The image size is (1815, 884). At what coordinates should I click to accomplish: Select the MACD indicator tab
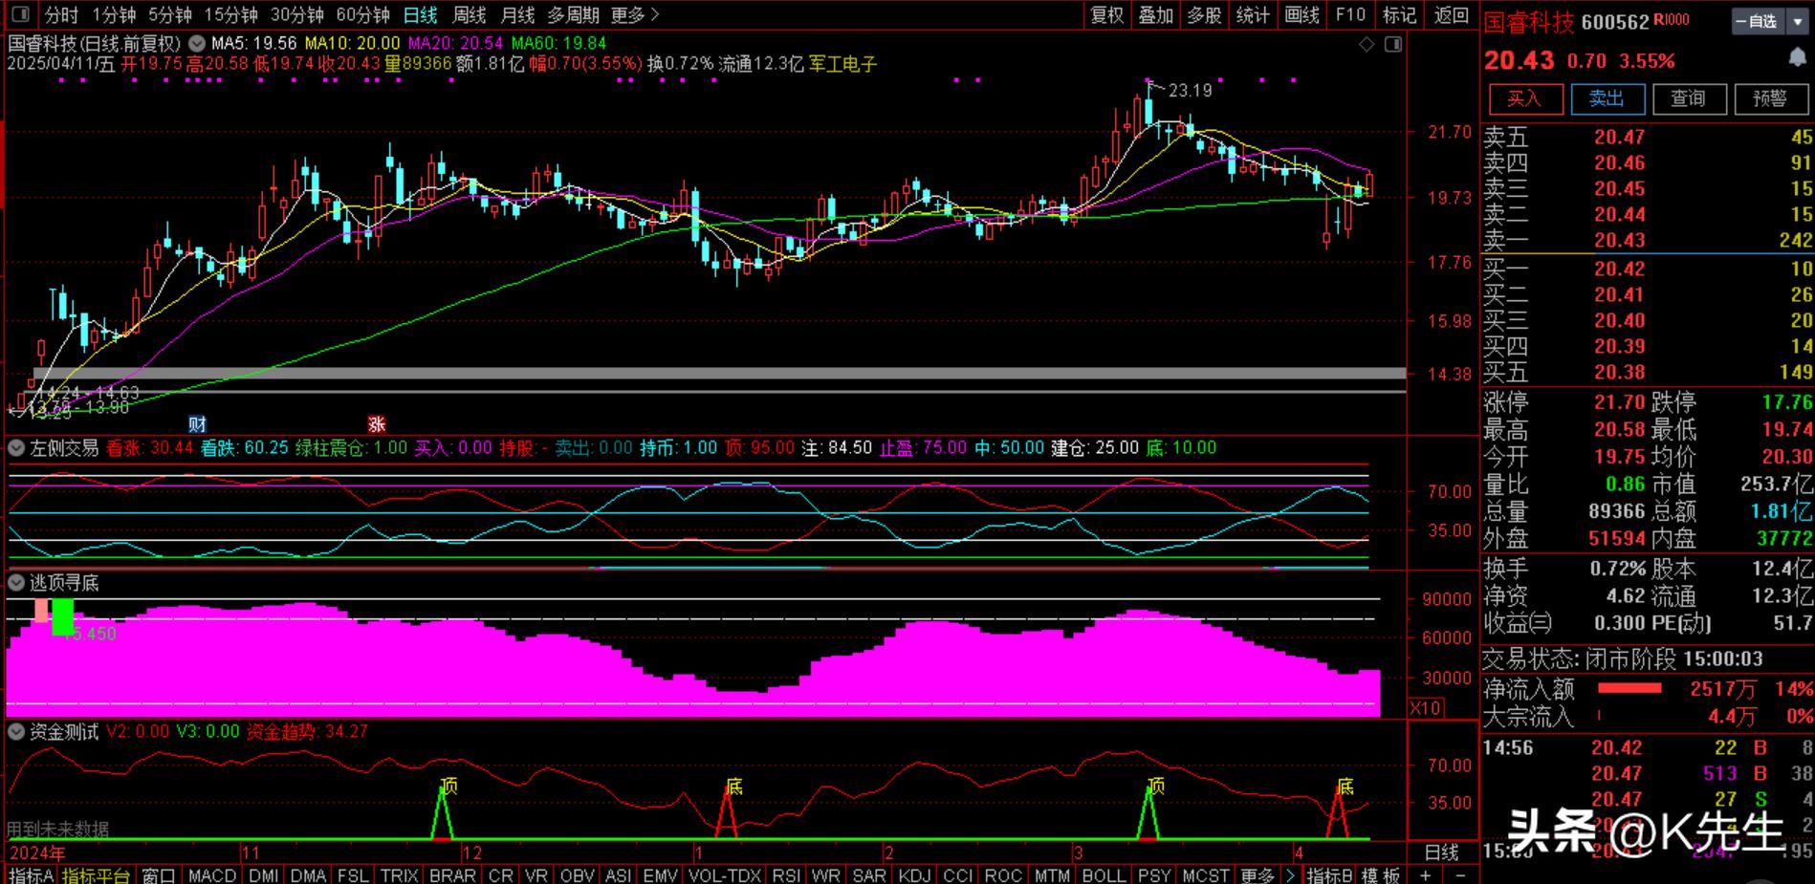pyautogui.click(x=211, y=874)
